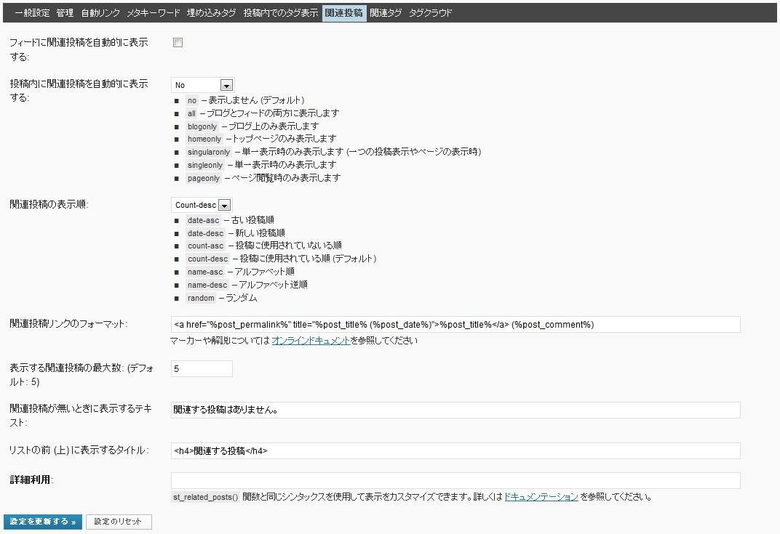
Task: Select the maximum related posts number field
Action: pos(201,369)
